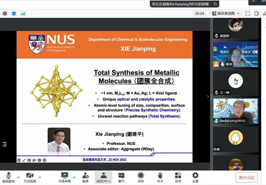The image size is (266, 185).
Task: Unmute the microphone icon
Action: pyautogui.click(x=8, y=178)
